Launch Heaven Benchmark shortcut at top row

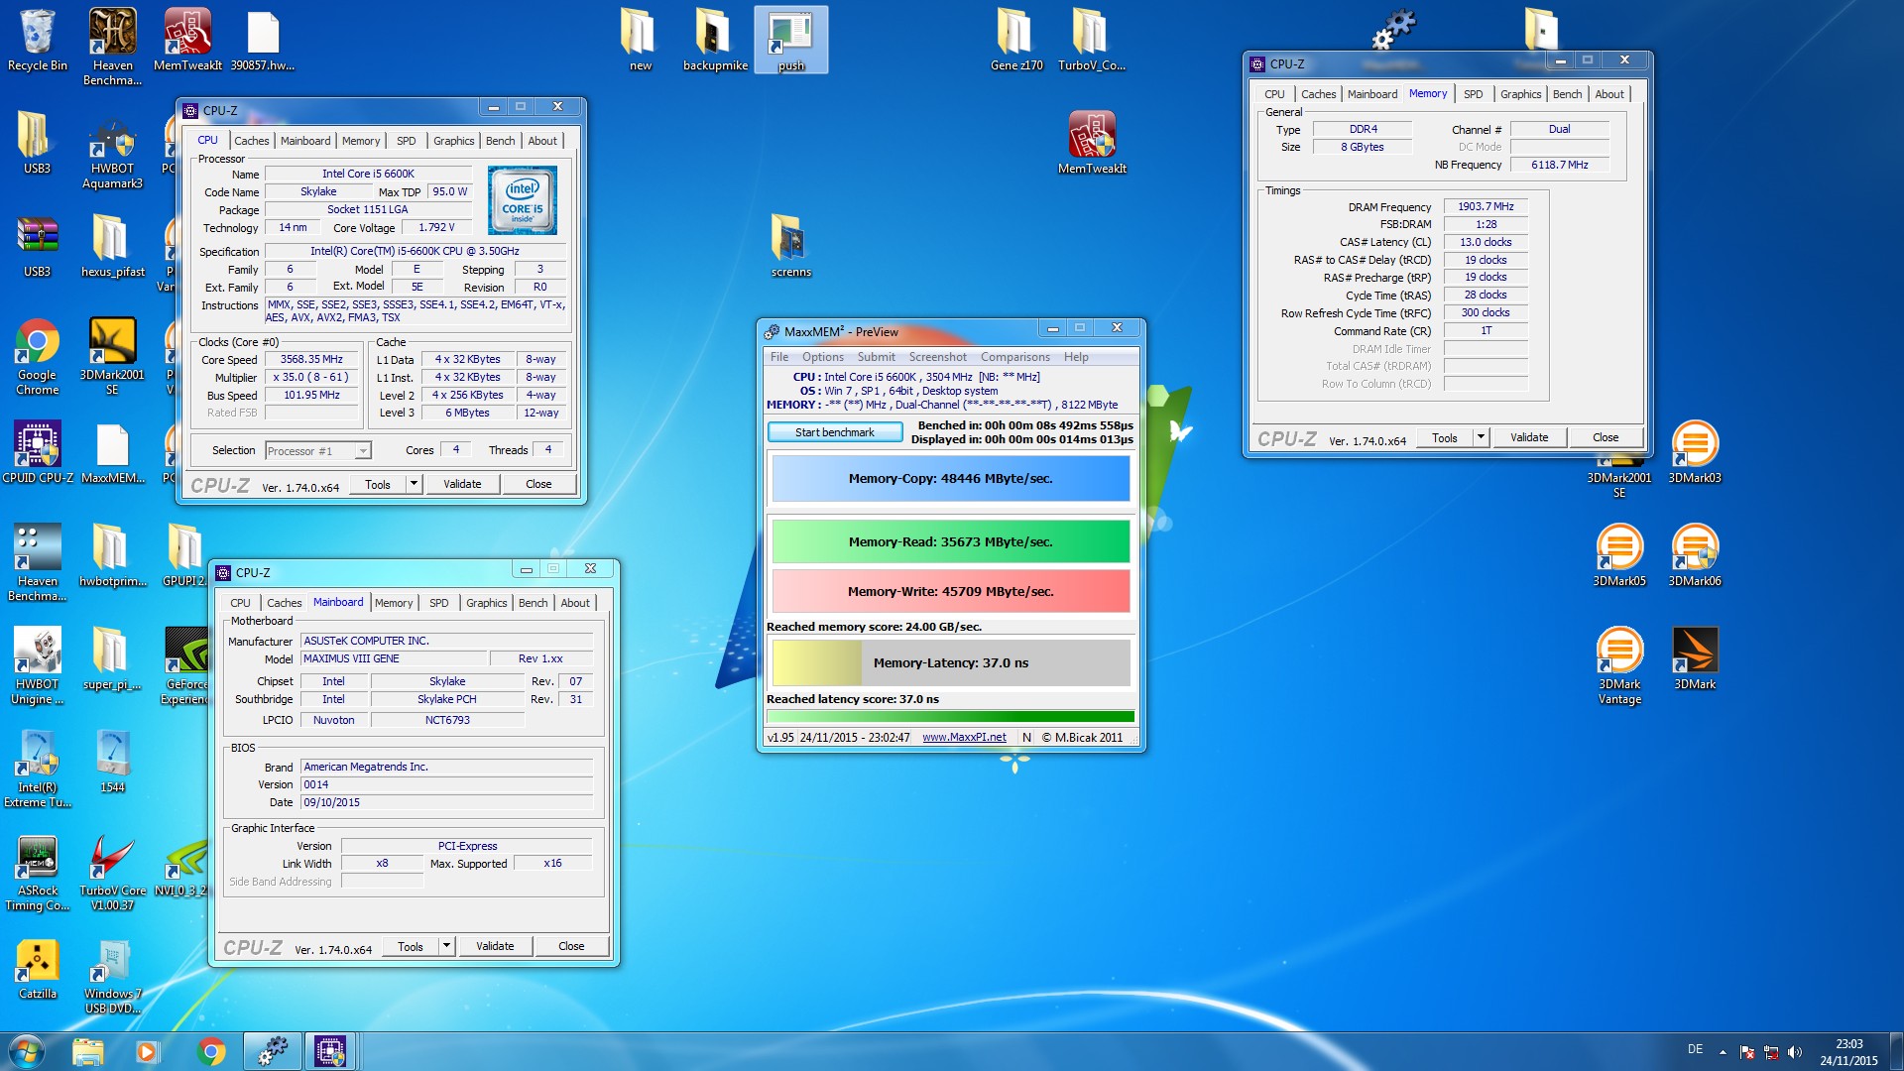[113, 47]
